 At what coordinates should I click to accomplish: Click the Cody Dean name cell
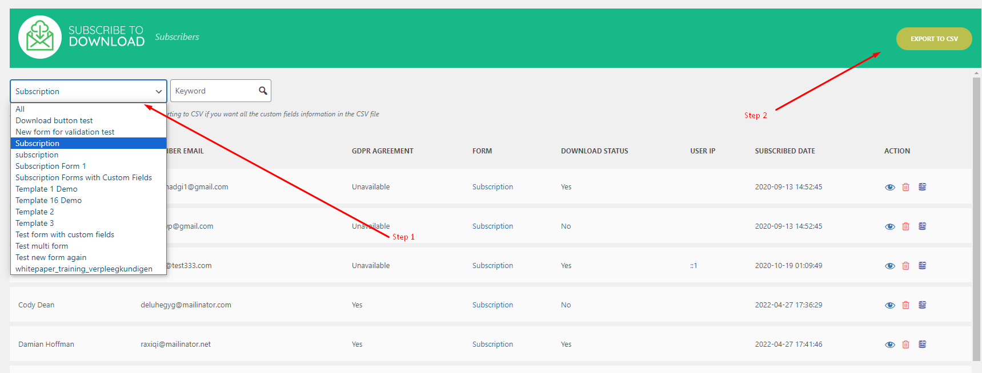(36, 305)
